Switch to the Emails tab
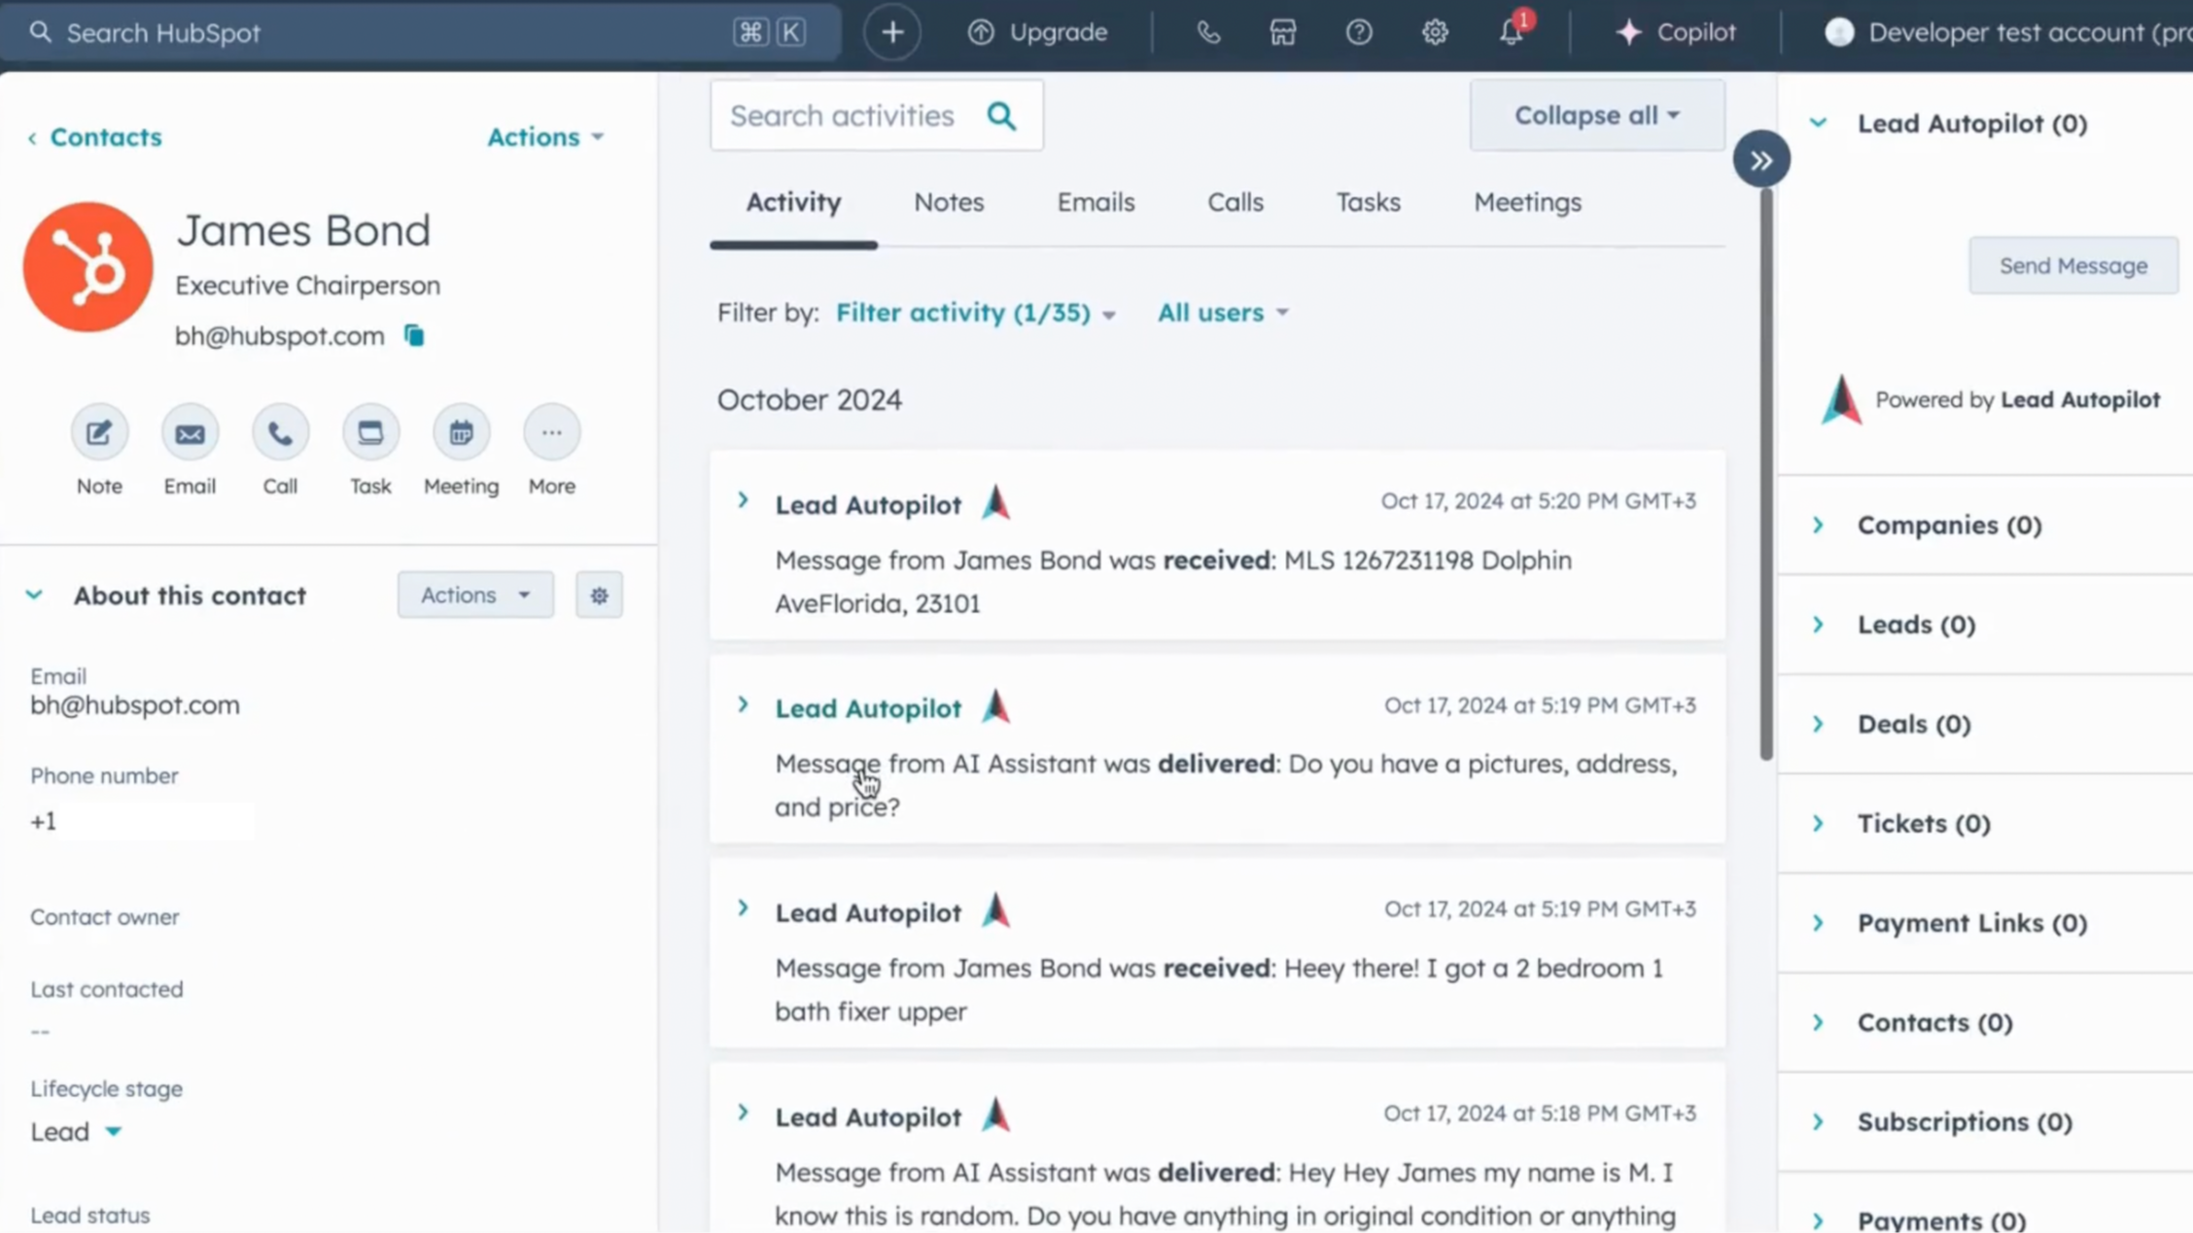 tap(1096, 202)
